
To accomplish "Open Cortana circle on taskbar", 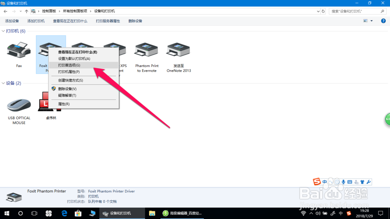I will 20,213.
